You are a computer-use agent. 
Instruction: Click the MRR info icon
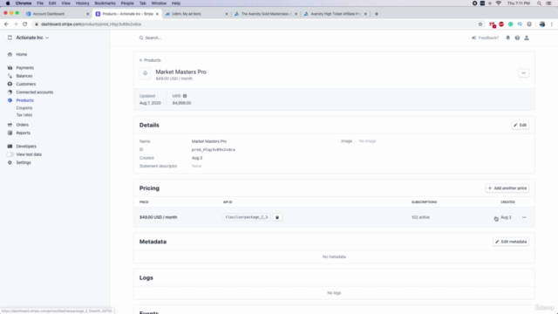[x=185, y=96]
